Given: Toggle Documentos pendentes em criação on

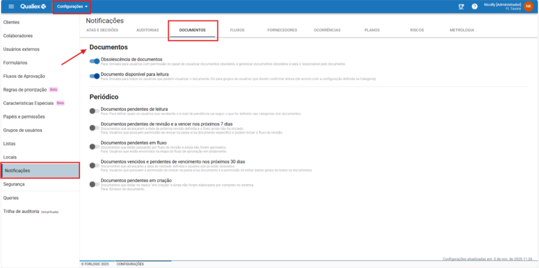Looking at the screenshot, I should coord(94,183).
